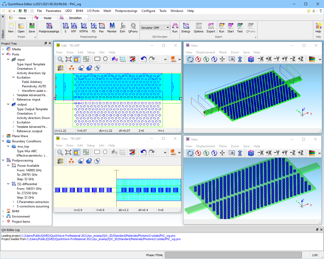Click project path link in QW-Editor Log first line
The height and width of the screenshot is (259, 324).
(x=98, y=236)
